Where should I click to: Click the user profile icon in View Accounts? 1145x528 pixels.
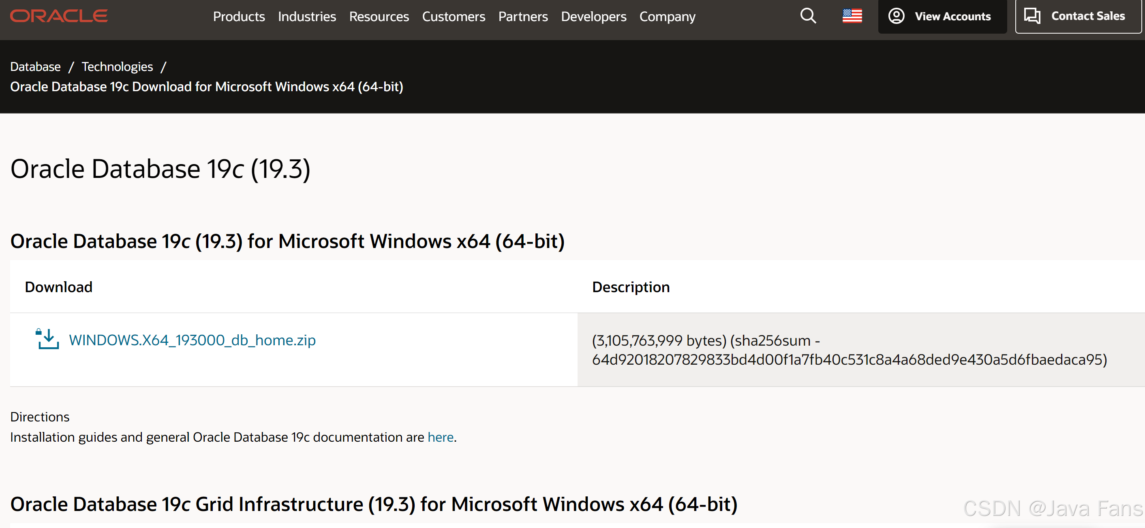point(896,16)
